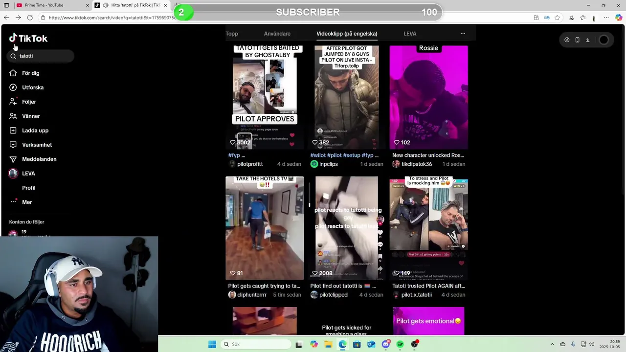Open LEVA live in the sidebar
The height and width of the screenshot is (352, 626).
[x=22, y=174]
